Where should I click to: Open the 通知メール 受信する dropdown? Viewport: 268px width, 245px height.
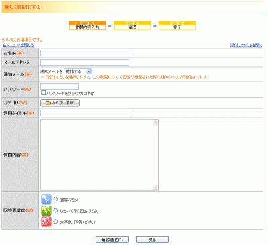[x=78, y=72]
